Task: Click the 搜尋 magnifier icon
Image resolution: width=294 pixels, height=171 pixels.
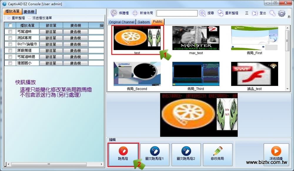Action: pos(202,13)
